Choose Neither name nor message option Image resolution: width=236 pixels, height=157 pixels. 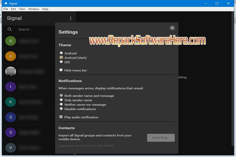[61, 104]
